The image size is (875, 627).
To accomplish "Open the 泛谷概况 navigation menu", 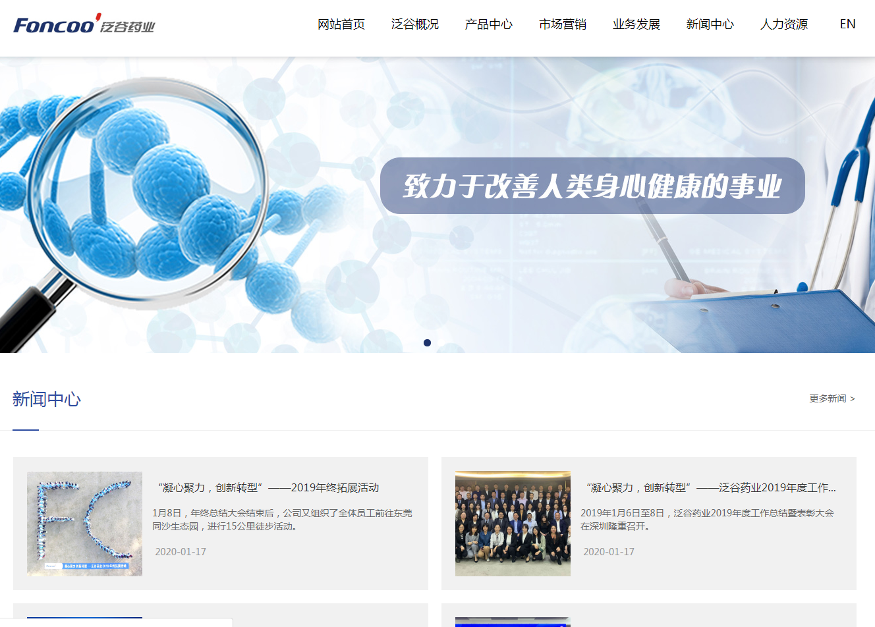I will click(415, 24).
